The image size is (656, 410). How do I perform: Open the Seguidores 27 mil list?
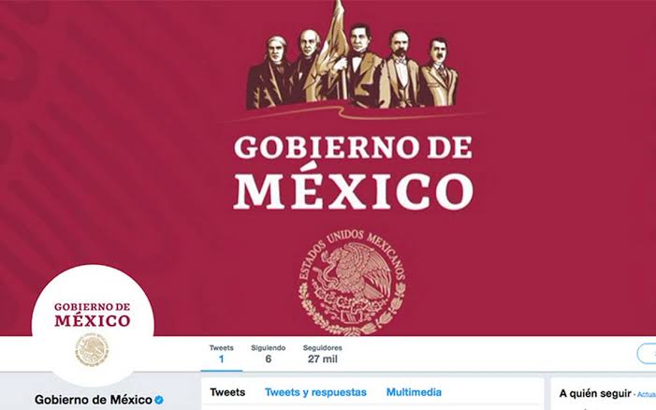(323, 354)
